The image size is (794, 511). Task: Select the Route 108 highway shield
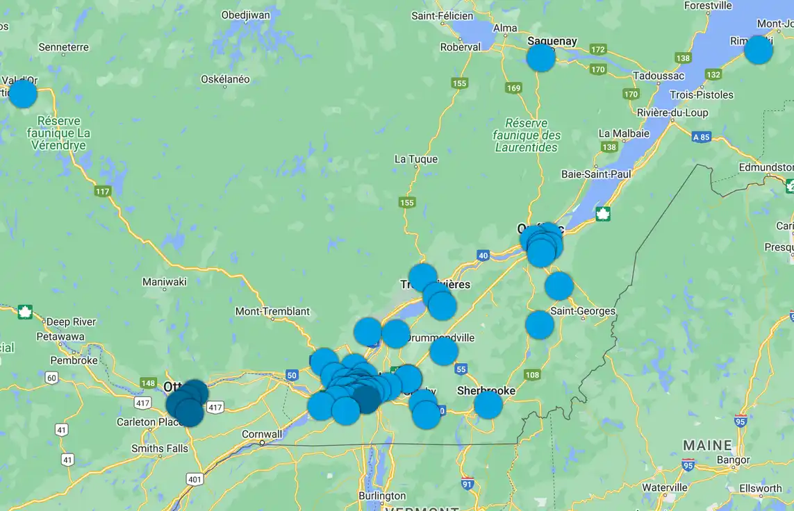[x=532, y=376]
